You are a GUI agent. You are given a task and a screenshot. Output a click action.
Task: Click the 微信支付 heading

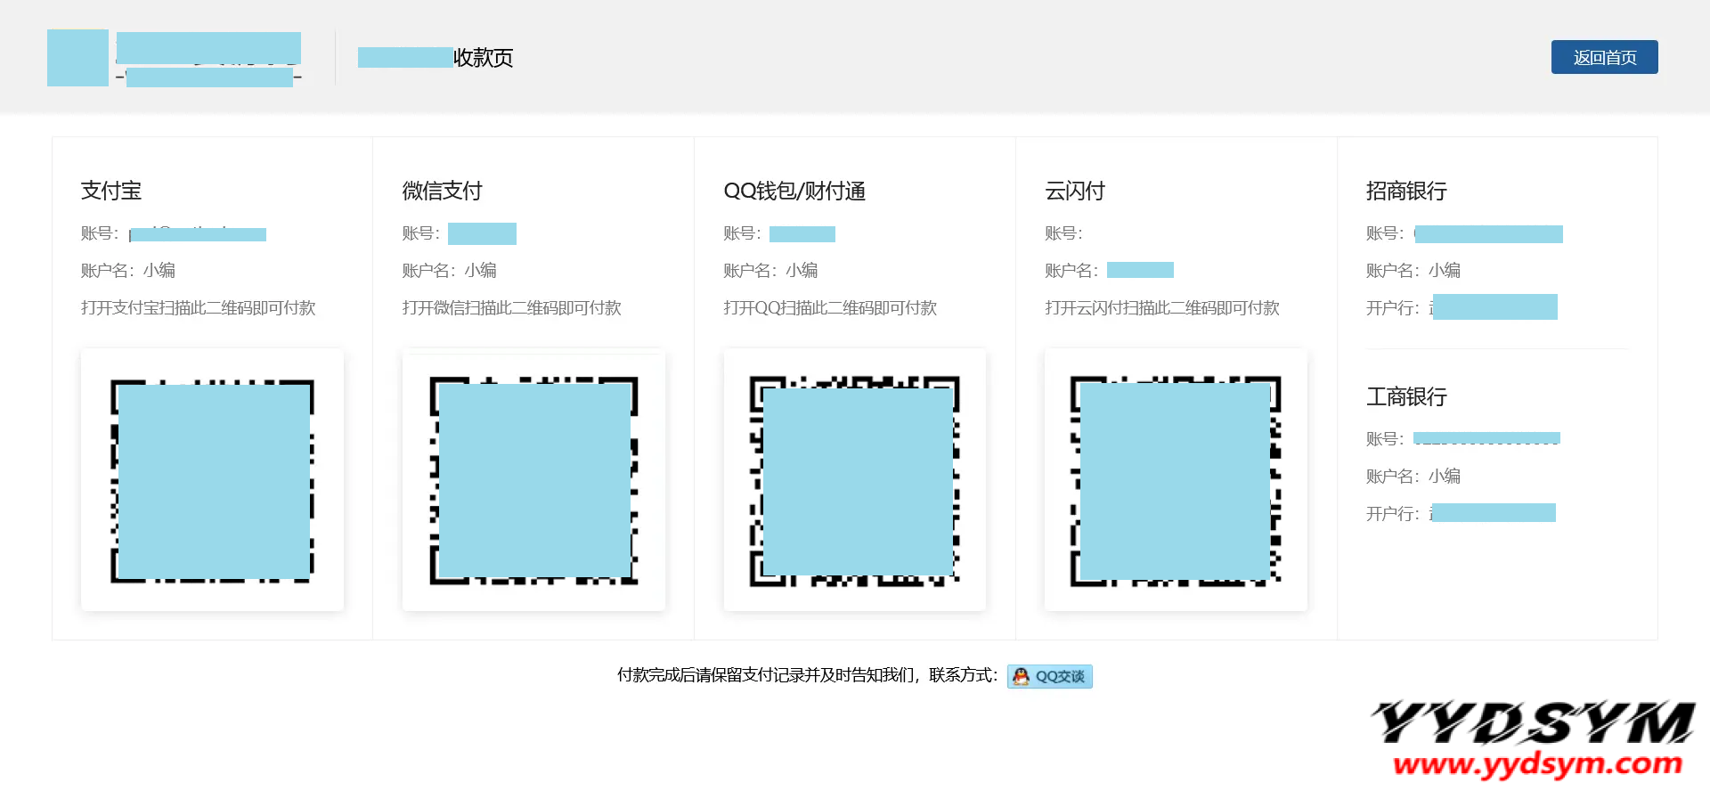(x=442, y=191)
